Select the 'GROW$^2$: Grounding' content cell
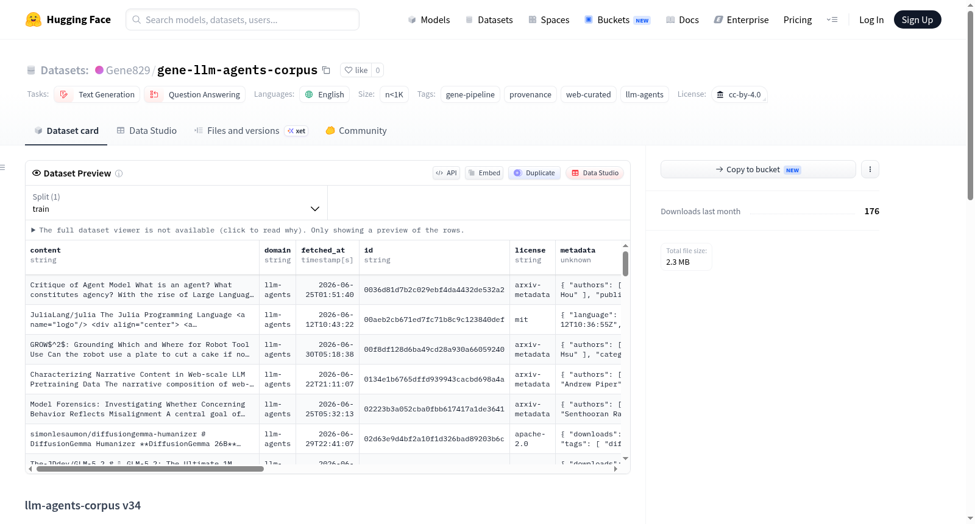Image resolution: width=975 pixels, height=524 pixels. [x=143, y=349]
